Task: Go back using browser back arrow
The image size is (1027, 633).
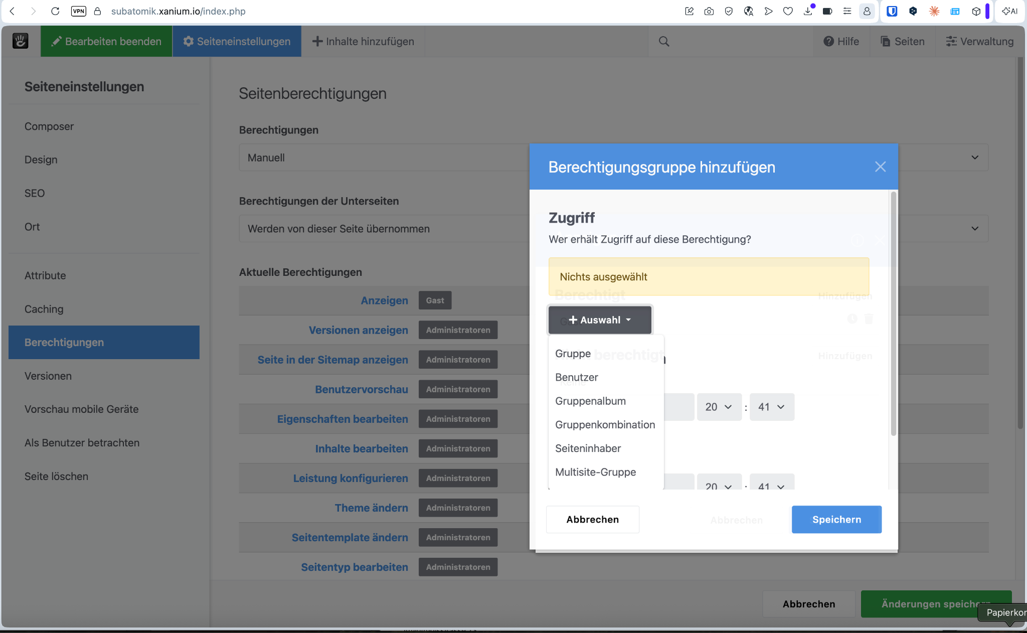Action: coord(13,11)
